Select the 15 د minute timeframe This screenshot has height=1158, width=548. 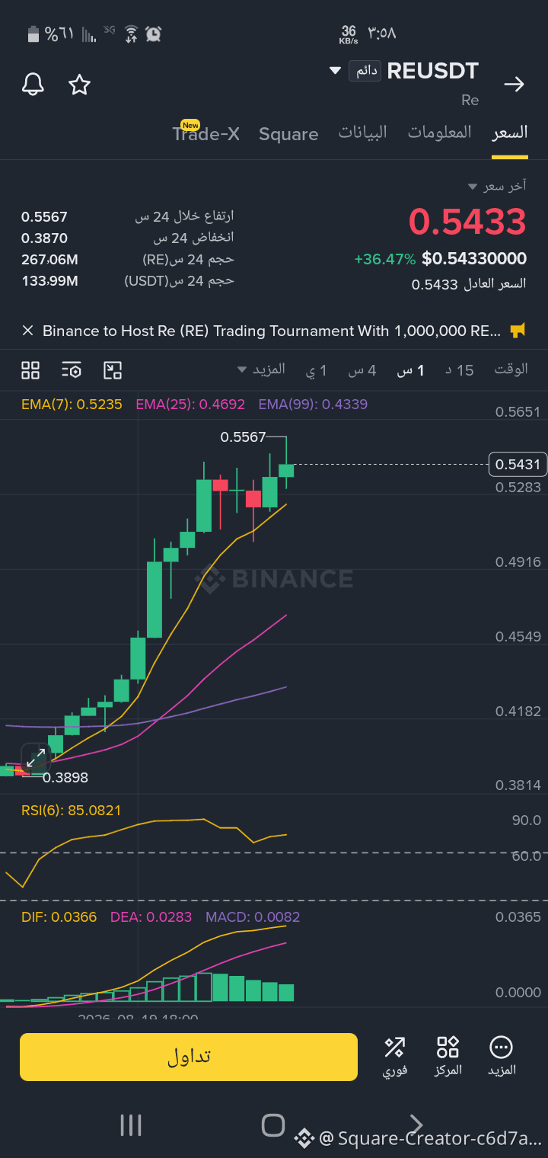pos(460,370)
